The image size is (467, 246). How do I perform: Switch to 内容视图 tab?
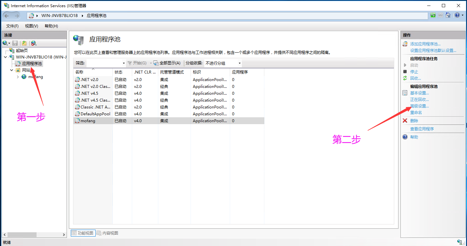pos(107,233)
